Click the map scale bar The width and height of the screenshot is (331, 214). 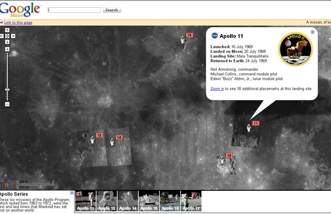pos(36,184)
